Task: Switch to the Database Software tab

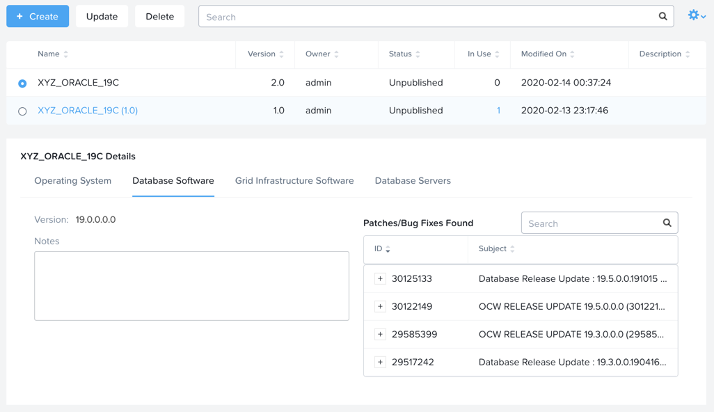Action: (173, 181)
